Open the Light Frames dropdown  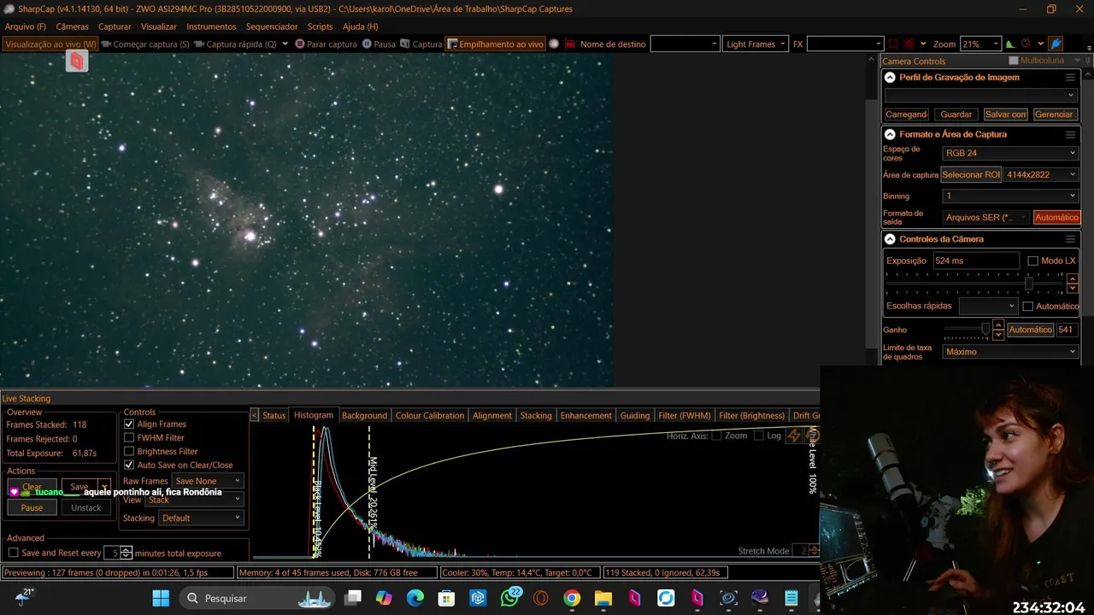755,44
